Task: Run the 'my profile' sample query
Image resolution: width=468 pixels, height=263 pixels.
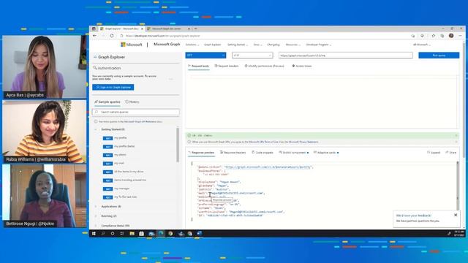Action: [x=120, y=138]
